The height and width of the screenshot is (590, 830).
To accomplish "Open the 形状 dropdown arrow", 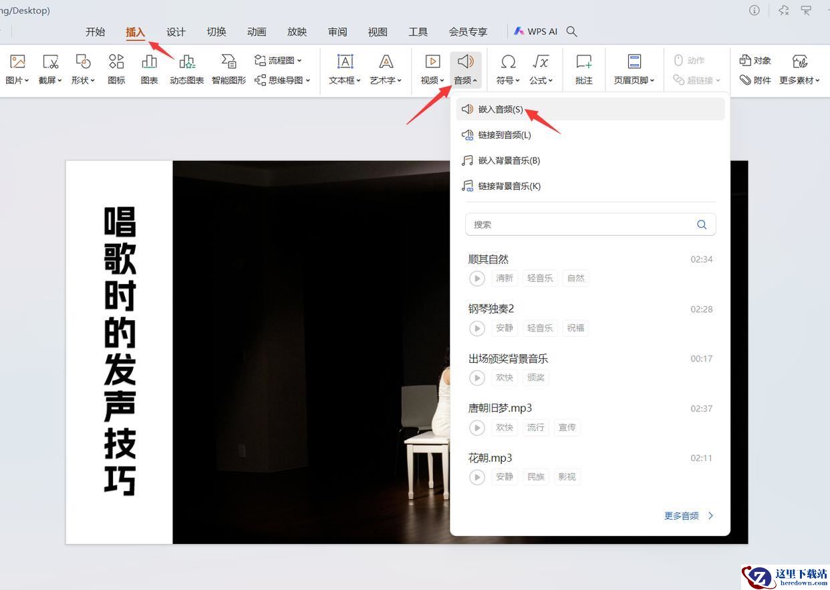I will click(92, 81).
